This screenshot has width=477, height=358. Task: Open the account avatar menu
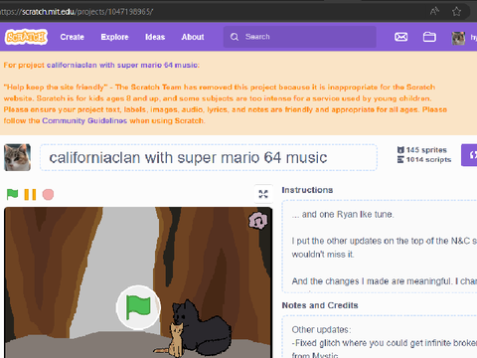pyautogui.click(x=458, y=38)
